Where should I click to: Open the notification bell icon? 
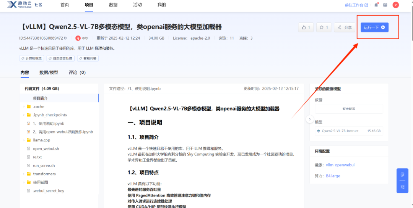[x=376, y=5]
